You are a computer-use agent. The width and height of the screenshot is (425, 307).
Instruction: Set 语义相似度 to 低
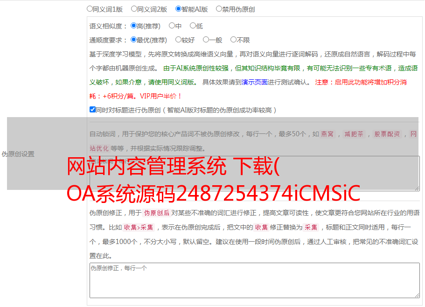193,26
